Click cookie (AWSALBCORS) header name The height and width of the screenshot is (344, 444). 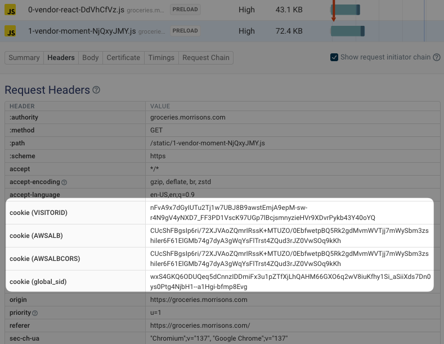(45, 259)
